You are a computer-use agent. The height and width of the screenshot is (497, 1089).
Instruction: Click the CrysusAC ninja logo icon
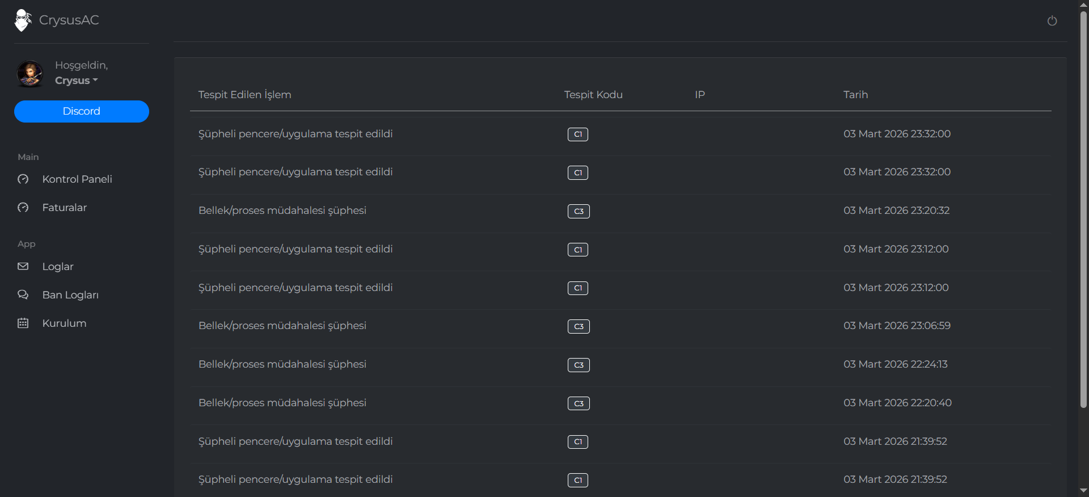click(23, 20)
